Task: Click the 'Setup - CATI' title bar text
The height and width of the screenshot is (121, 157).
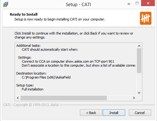Action: click(78, 5)
